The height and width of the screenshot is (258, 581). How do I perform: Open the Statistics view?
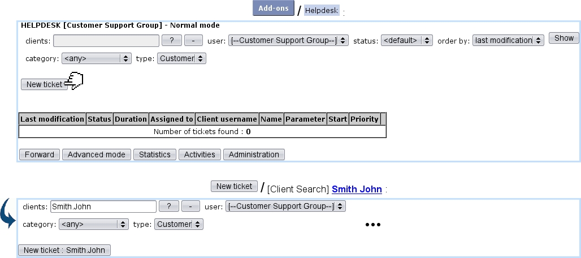[155, 154]
